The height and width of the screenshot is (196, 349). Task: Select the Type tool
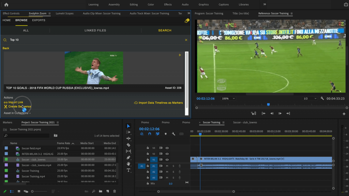[x=128, y=170]
